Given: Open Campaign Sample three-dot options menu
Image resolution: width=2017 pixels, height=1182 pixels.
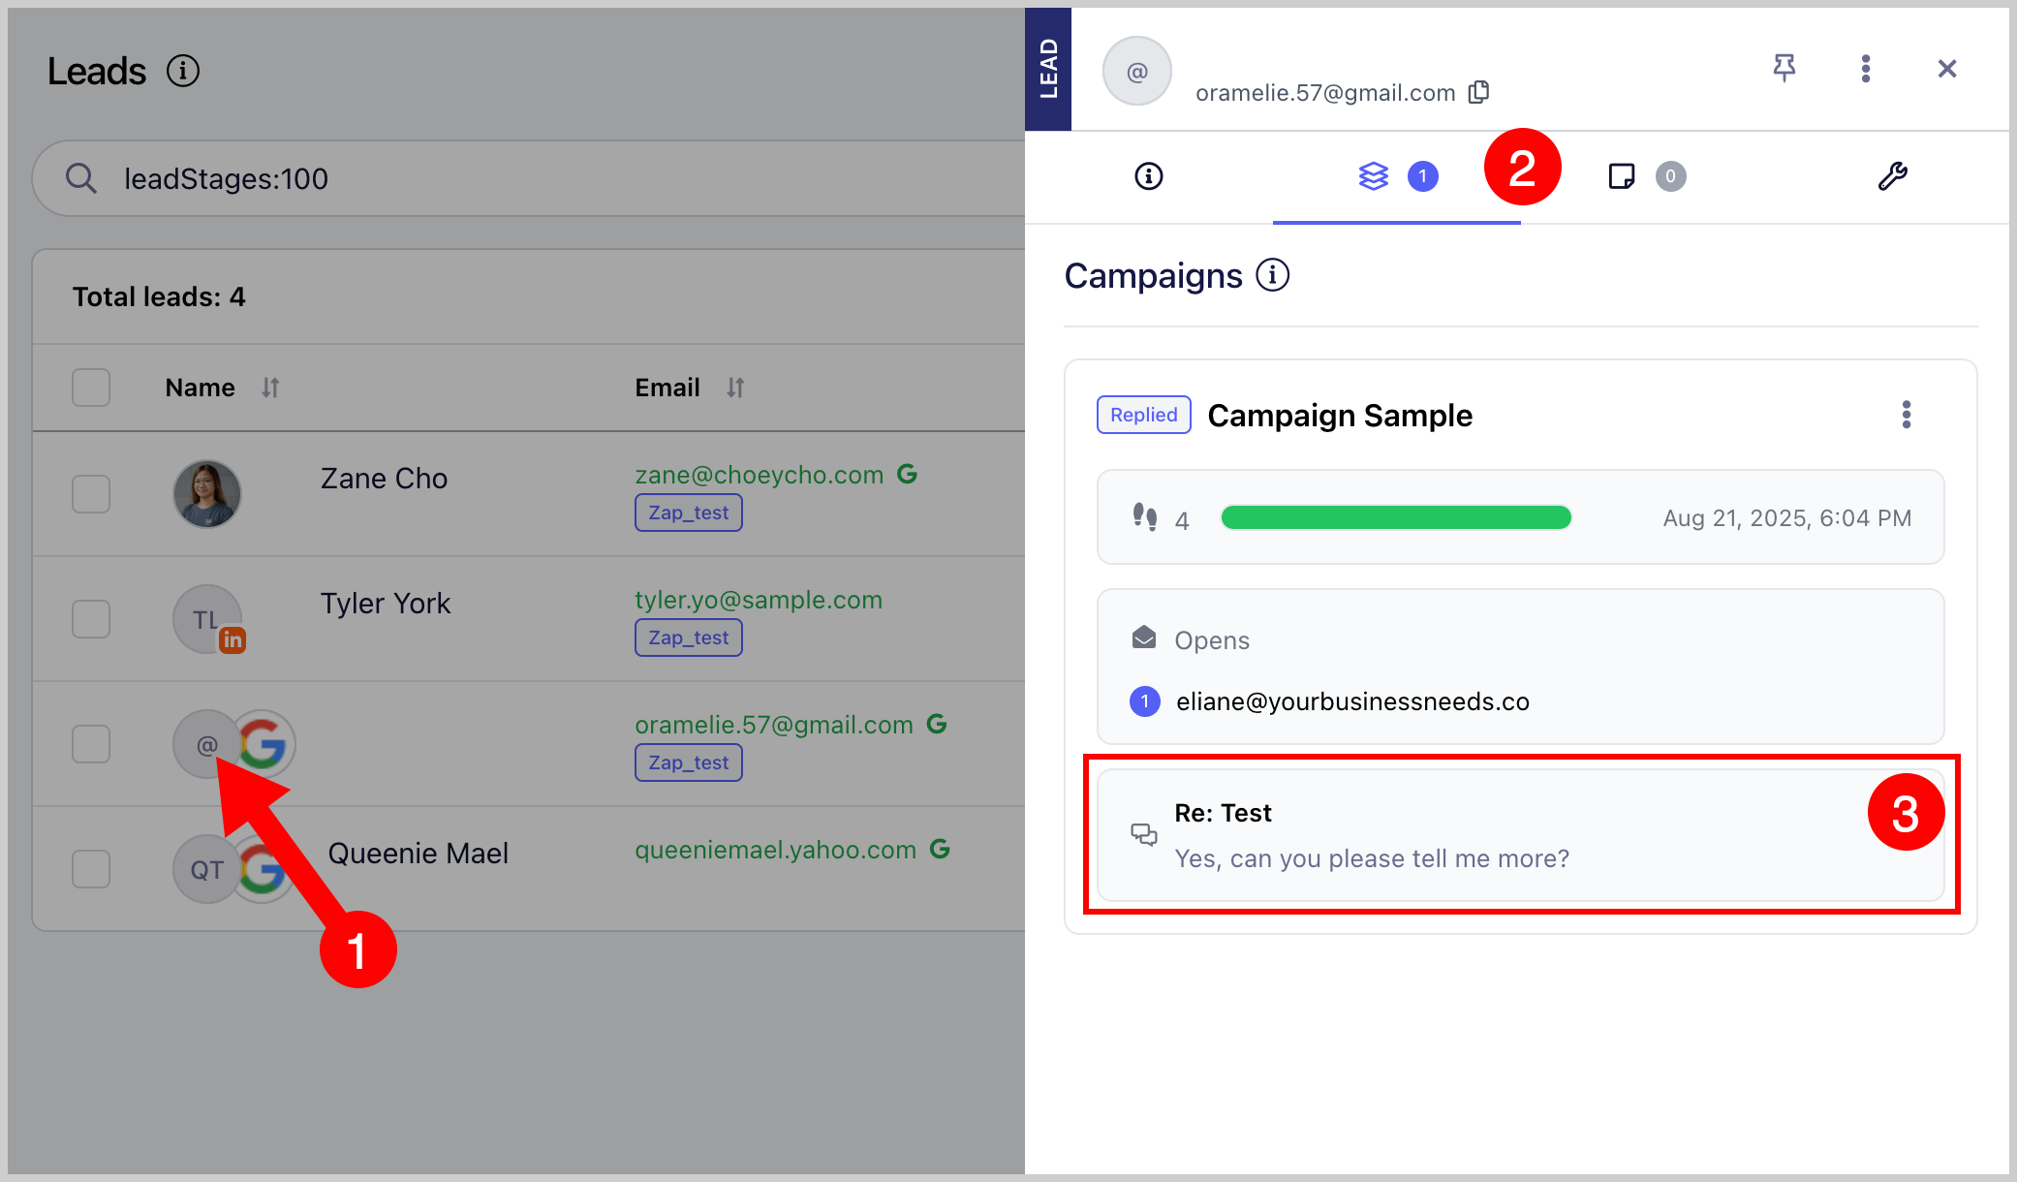Looking at the screenshot, I should (x=1906, y=415).
